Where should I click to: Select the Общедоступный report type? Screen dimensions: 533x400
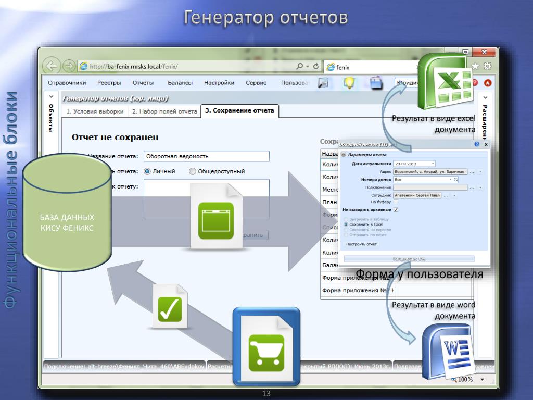(193, 171)
